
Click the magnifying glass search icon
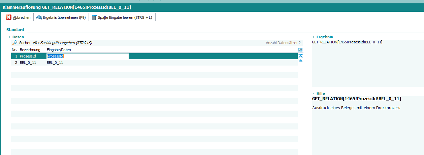coord(15,43)
